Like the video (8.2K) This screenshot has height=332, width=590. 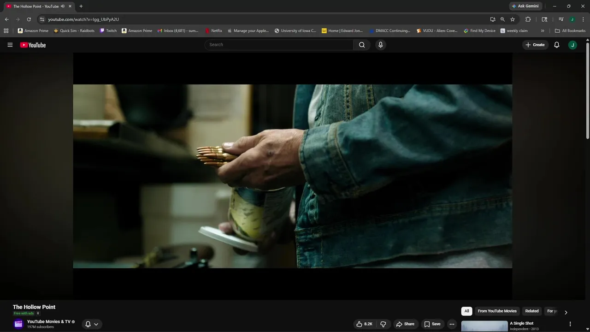(x=364, y=324)
